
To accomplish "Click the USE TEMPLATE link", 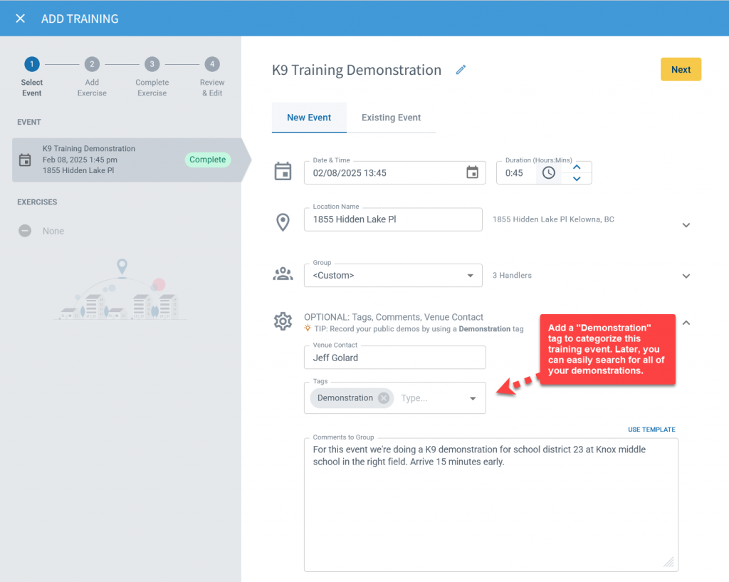I will click(651, 430).
